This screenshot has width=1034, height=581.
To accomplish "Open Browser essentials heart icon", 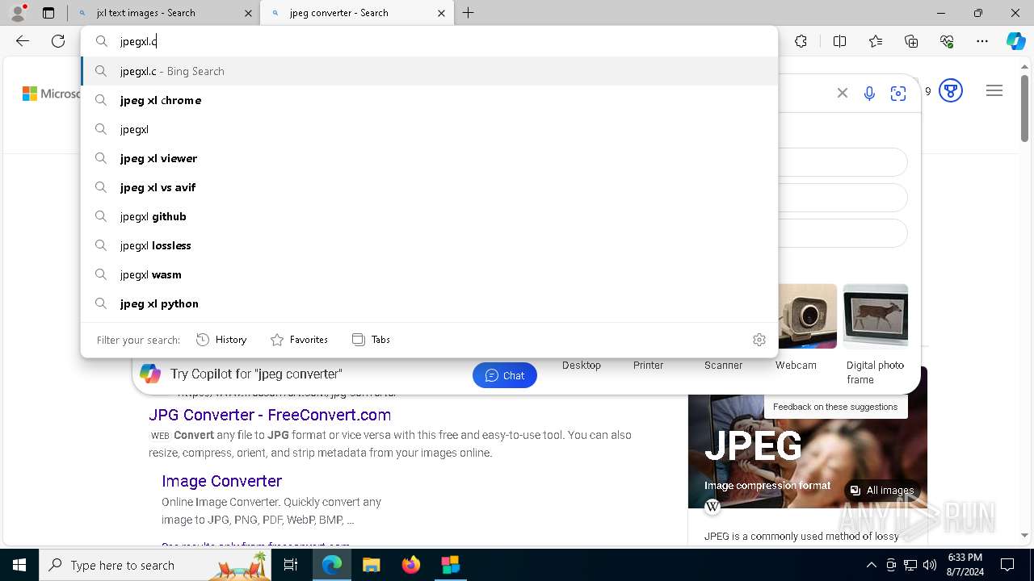I will click(x=947, y=41).
